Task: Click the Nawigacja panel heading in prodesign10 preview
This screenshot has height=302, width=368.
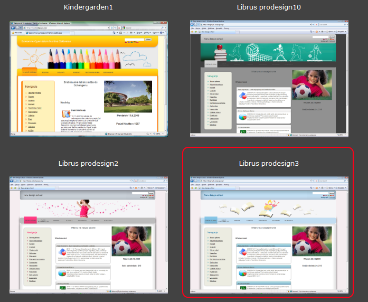Action: click(x=213, y=76)
